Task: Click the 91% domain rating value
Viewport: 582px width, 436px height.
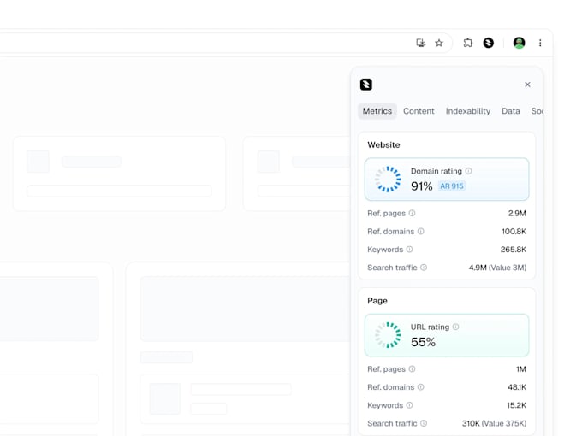Action: tap(421, 186)
